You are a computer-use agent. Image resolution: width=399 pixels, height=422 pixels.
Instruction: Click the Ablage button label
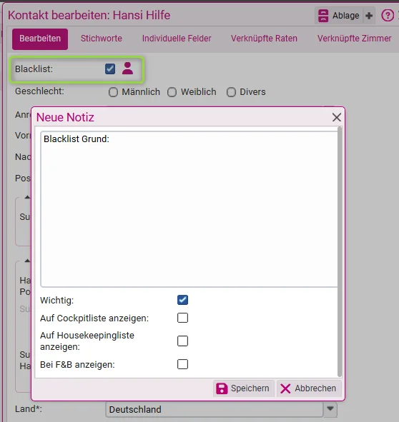[345, 16]
